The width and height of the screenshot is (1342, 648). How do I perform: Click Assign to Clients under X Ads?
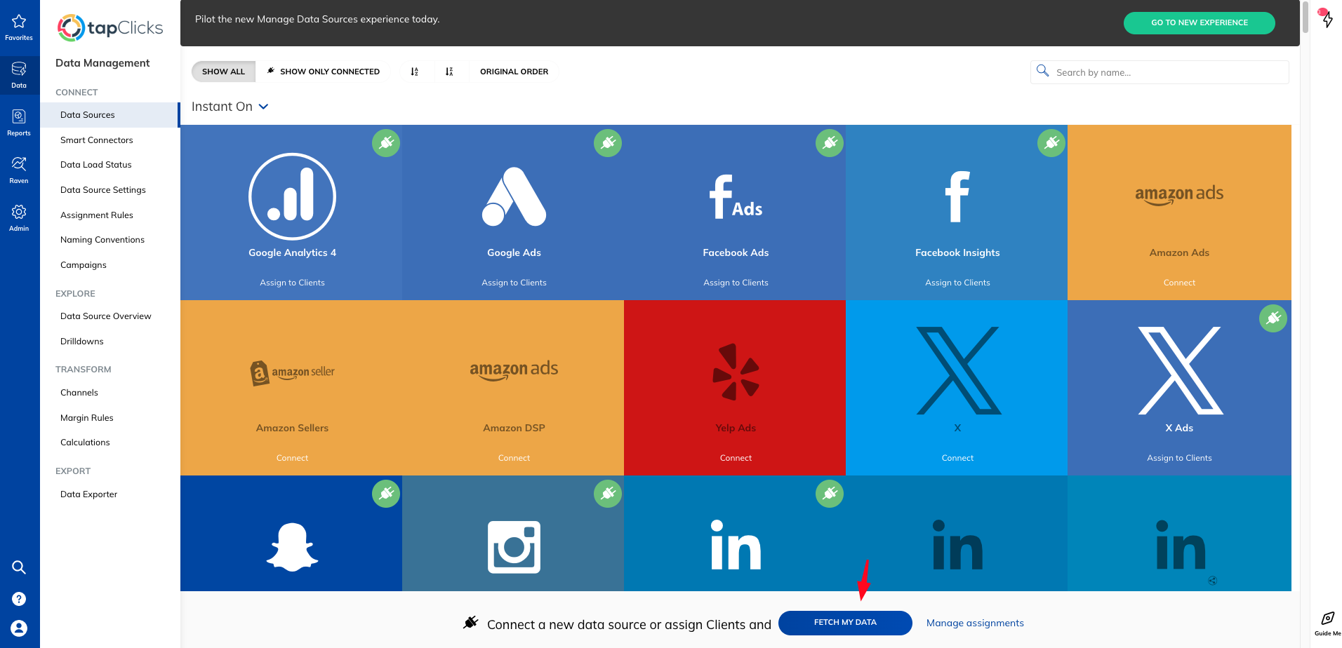[x=1179, y=458]
